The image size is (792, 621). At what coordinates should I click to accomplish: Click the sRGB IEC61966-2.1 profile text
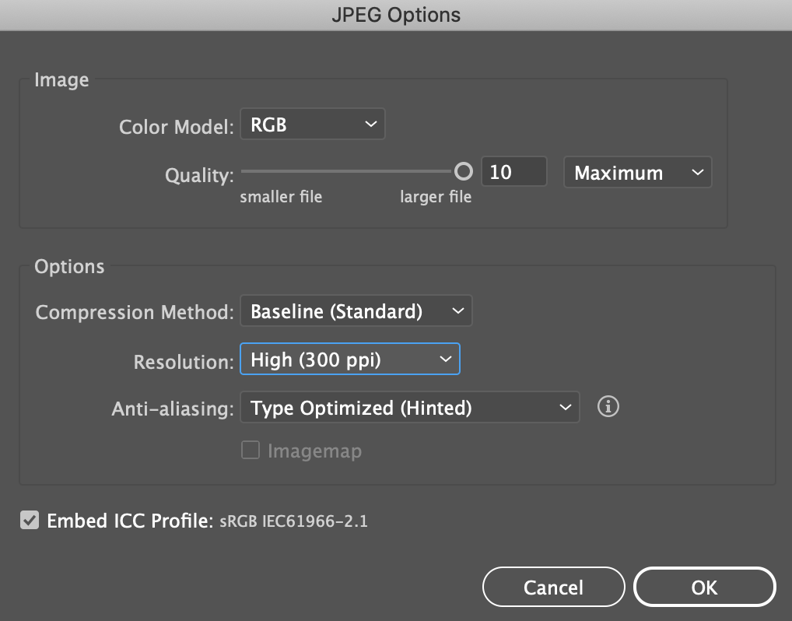click(x=293, y=521)
